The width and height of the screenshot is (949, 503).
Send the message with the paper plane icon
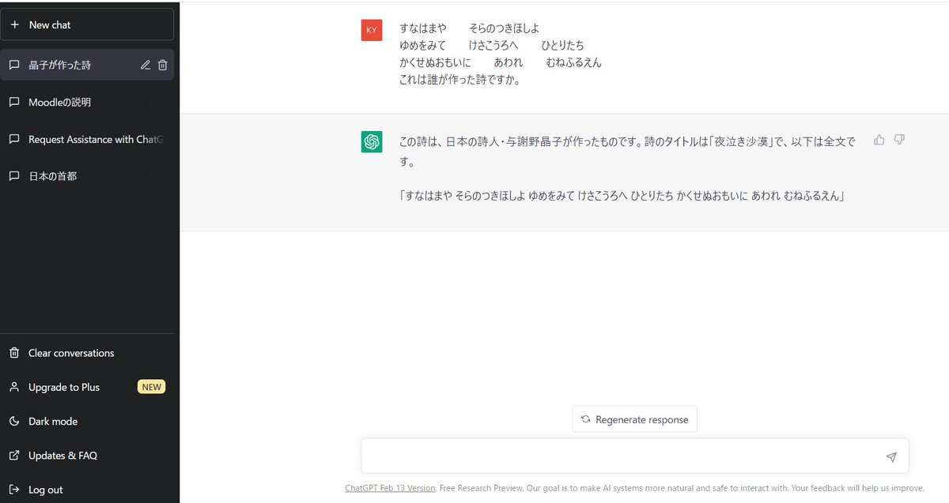pos(891,456)
